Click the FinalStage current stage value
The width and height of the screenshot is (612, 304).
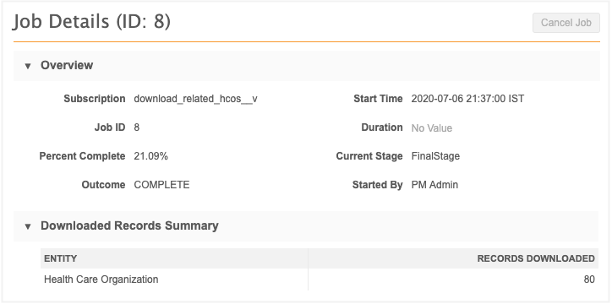(x=435, y=156)
